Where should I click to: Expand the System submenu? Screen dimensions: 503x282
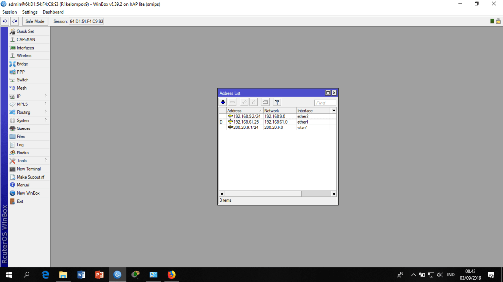[x=23, y=120]
